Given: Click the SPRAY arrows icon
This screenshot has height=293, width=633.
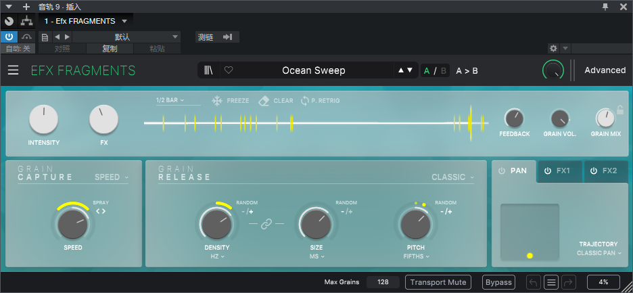Looking at the screenshot, I should click(101, 210).
